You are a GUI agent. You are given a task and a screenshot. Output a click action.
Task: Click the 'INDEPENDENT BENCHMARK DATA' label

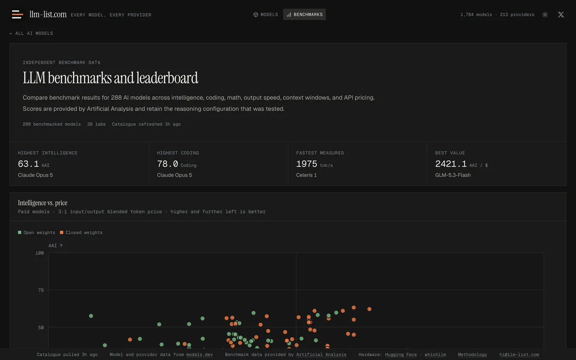click(62, 63)
